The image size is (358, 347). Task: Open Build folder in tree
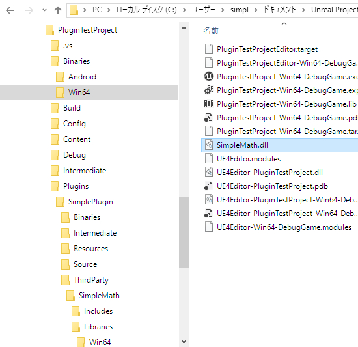point(72,108)
